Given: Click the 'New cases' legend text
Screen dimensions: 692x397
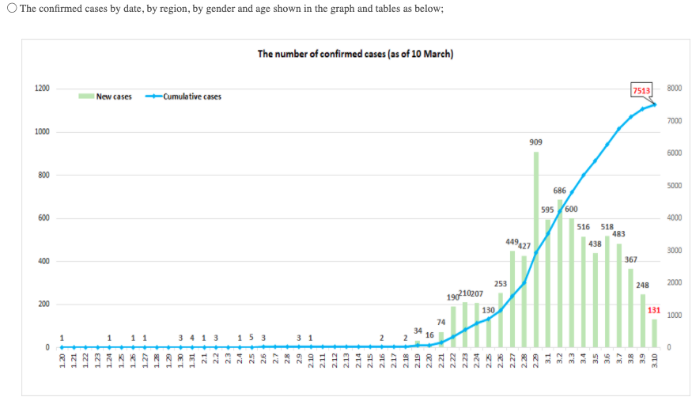Looking at the screenshot, I should tap(114, 96).
